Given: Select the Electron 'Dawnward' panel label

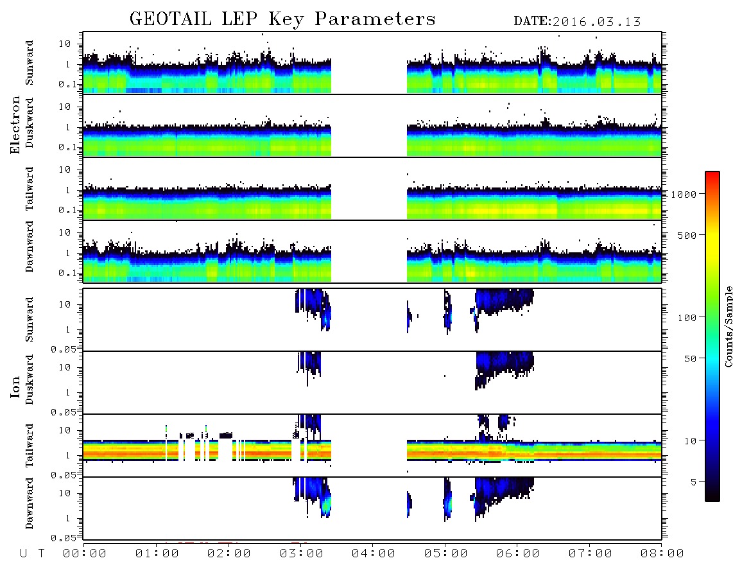Looking at the screenshot, I should click(x=30, y=247).
